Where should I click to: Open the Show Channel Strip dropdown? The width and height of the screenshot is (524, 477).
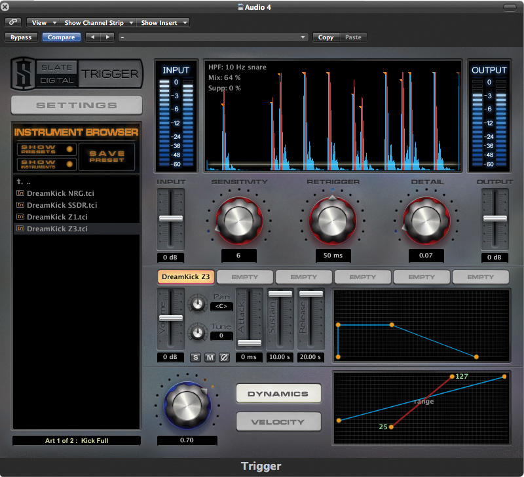coord(98,22)
